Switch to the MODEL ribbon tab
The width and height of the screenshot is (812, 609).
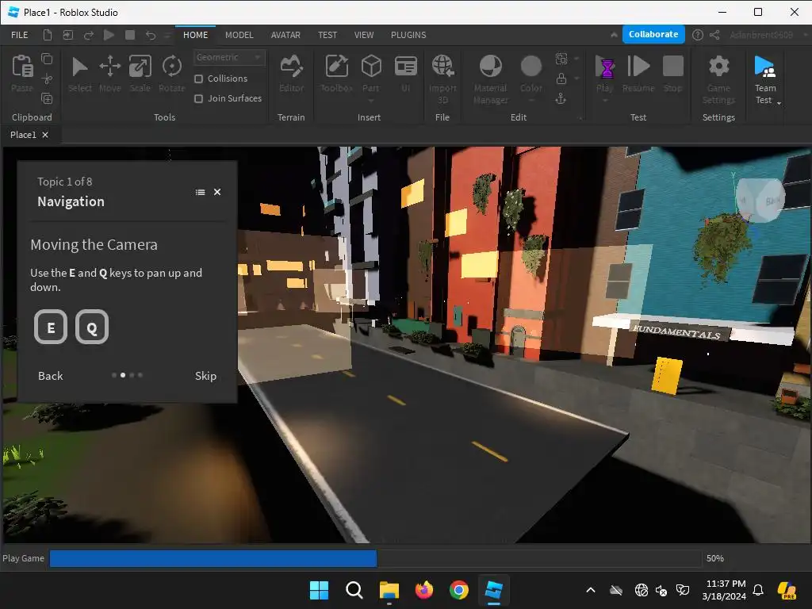click(239, 35)
